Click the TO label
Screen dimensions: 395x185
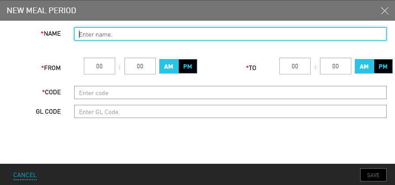point(251,68)
